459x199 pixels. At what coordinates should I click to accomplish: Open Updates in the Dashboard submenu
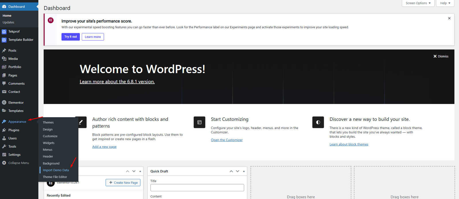click(x=8, y=22)
